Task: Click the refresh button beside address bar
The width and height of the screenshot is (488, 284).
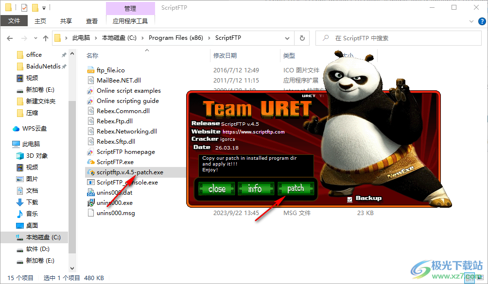Action: click(302, 38)
